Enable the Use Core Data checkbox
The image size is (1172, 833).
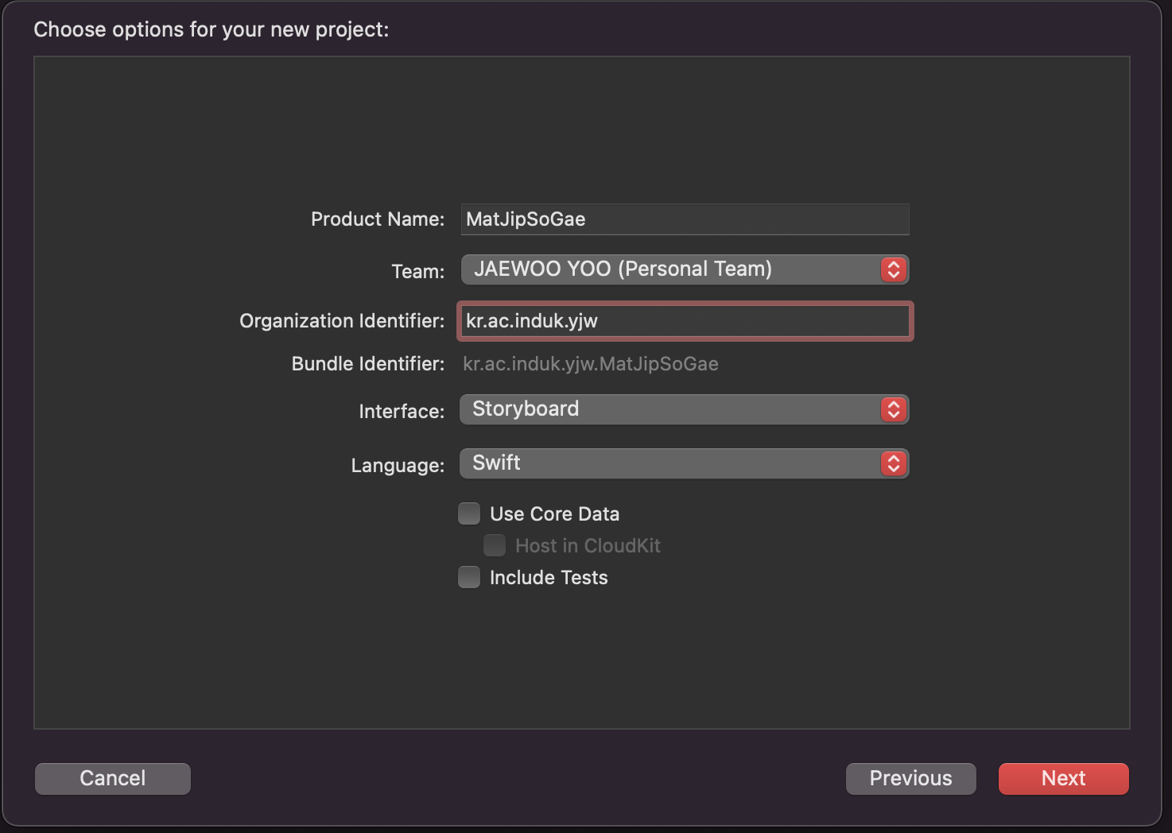coord(469,513)
